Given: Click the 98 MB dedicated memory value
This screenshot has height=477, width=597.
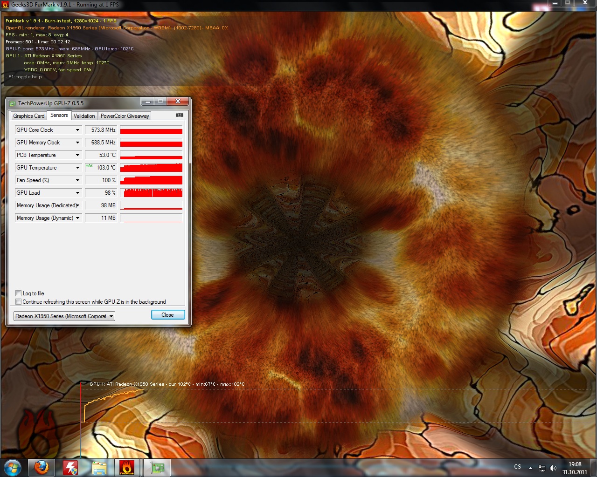Looking at the screenshot, I should click(x=101, y=205).
